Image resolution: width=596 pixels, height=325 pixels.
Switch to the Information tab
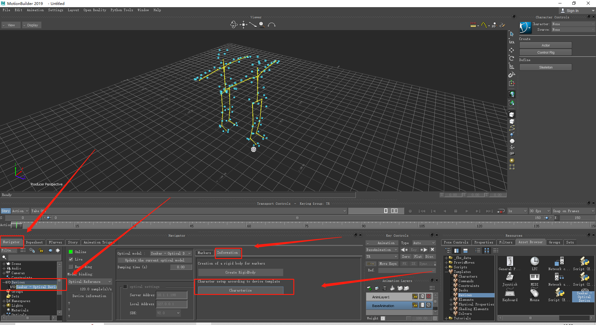(x=228, y=253)
